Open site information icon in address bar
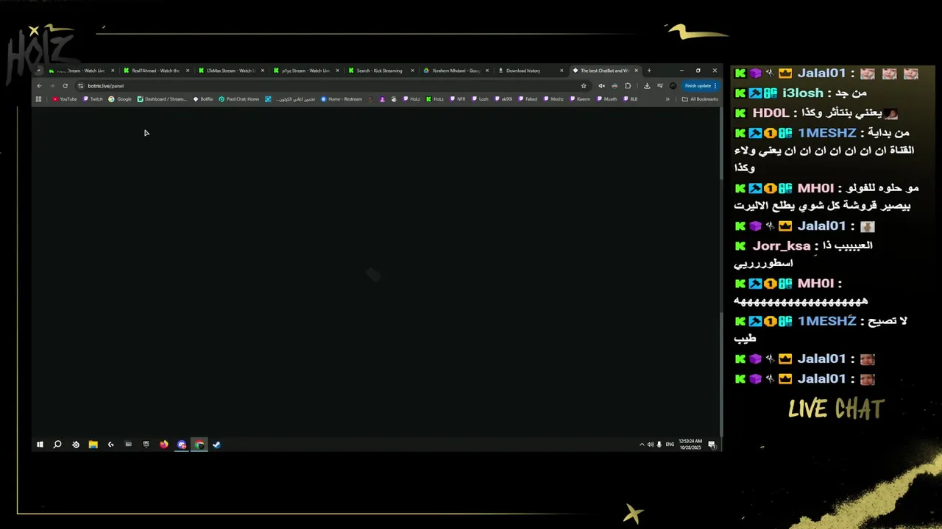This screenshot has width=942, height=529. 80,86
